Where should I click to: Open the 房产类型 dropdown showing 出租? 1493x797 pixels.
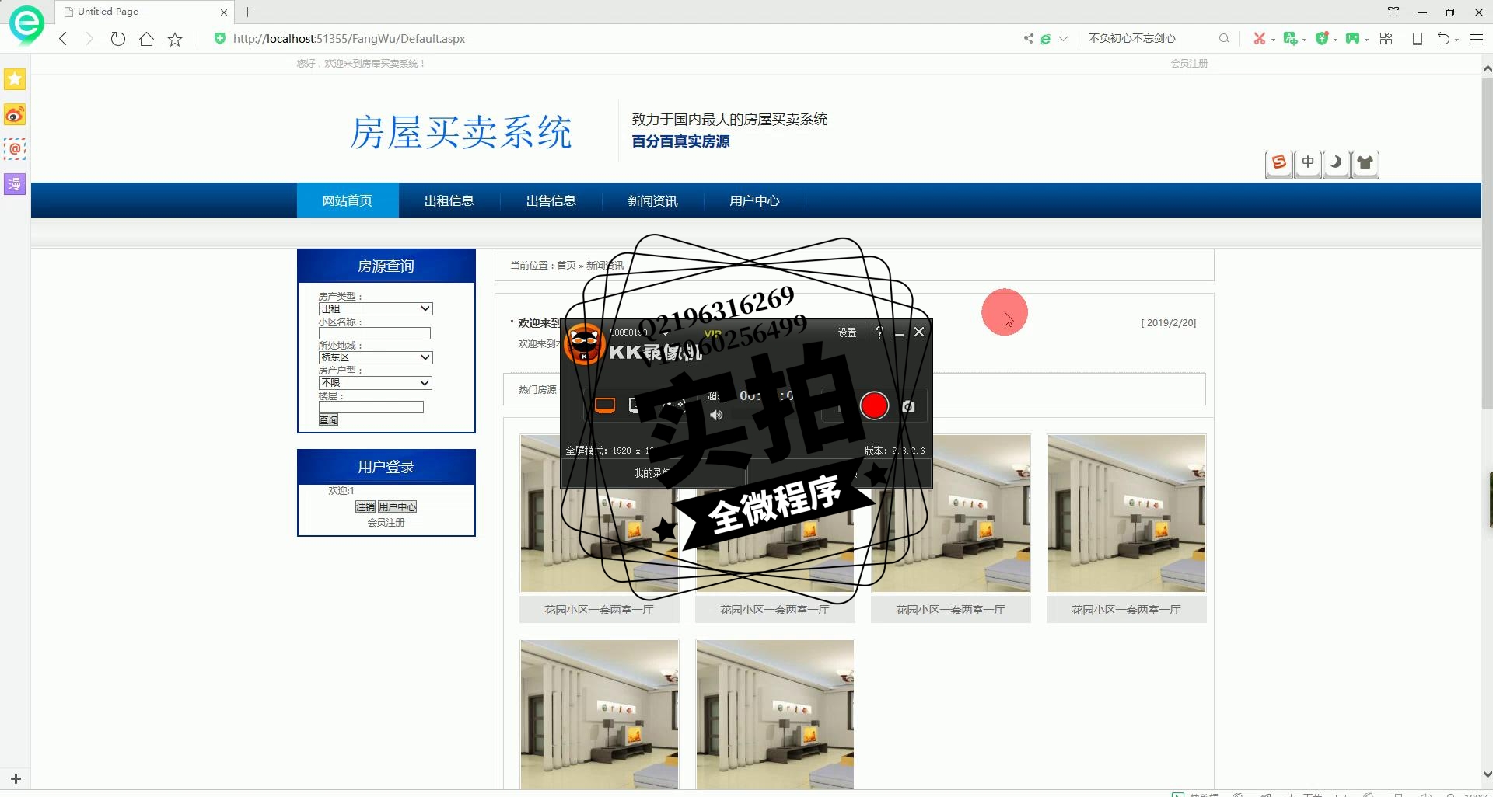pyautogui.click(x=376, y=308)
